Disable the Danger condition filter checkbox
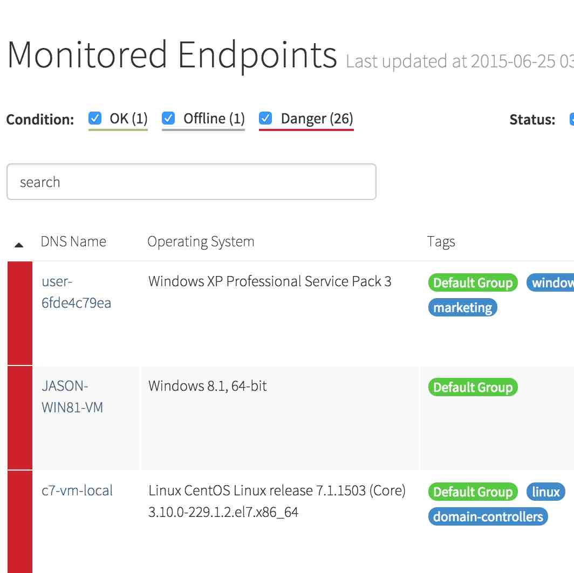This screenshot has width=574, height=573. click(x=265, y=118)
